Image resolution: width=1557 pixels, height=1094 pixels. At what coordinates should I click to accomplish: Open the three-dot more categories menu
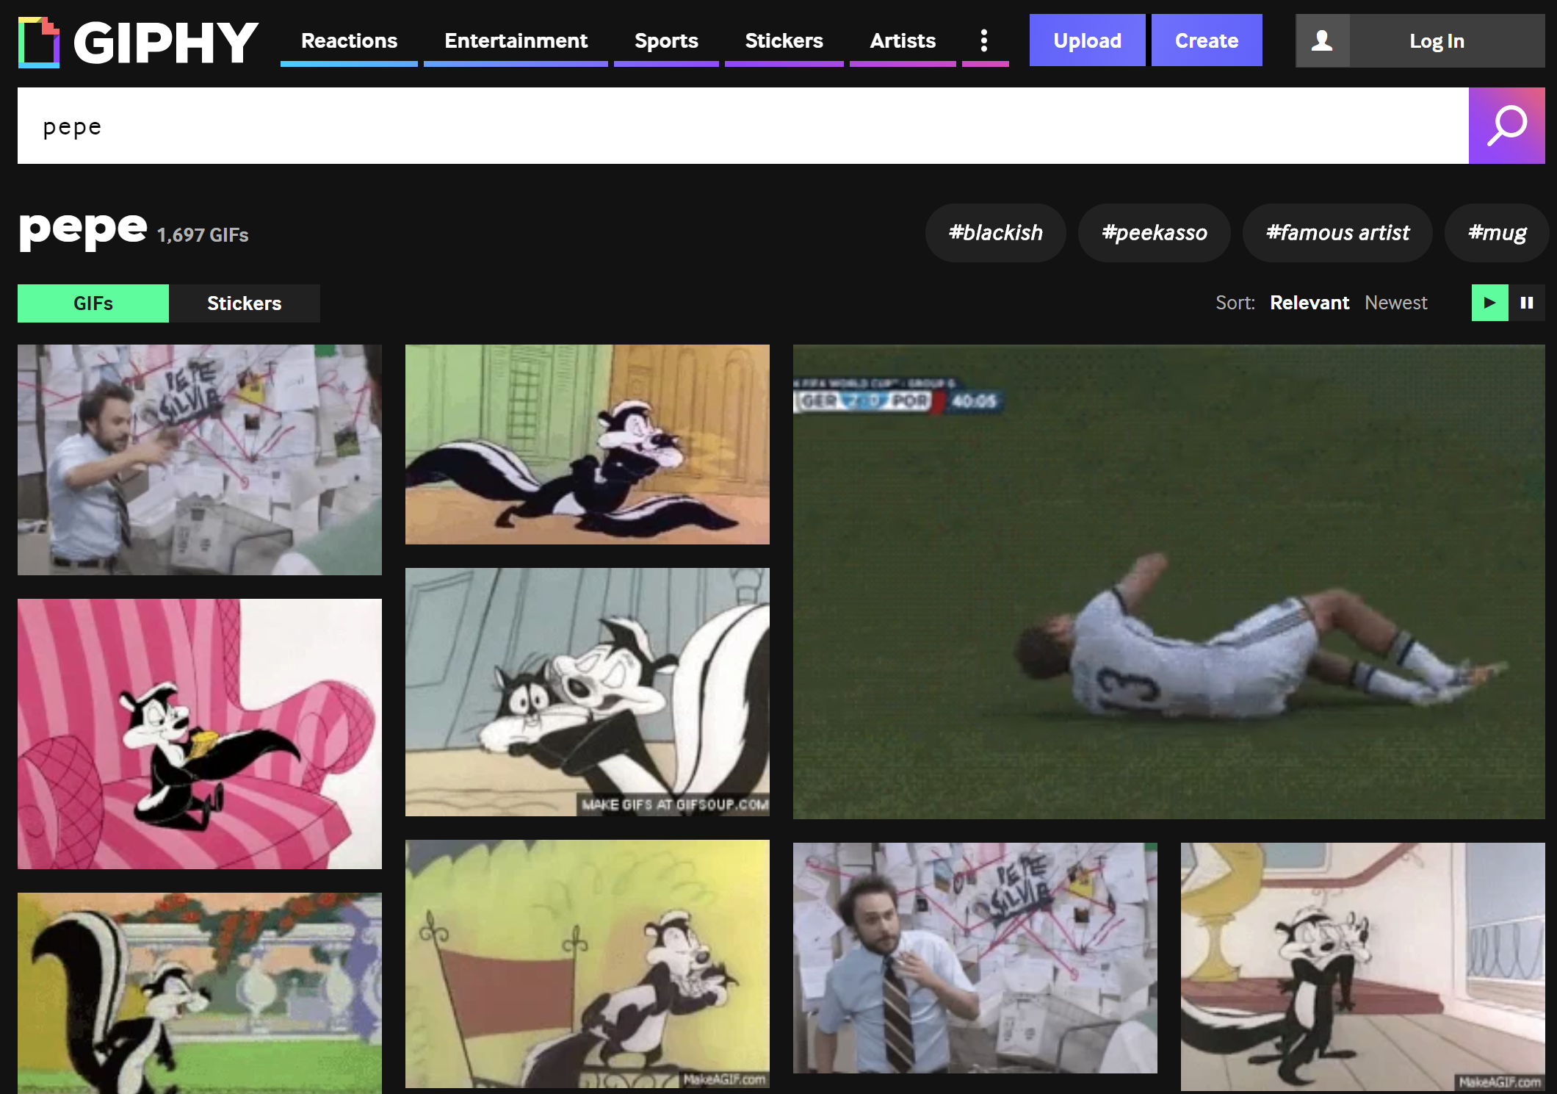[x=984, y=40]
